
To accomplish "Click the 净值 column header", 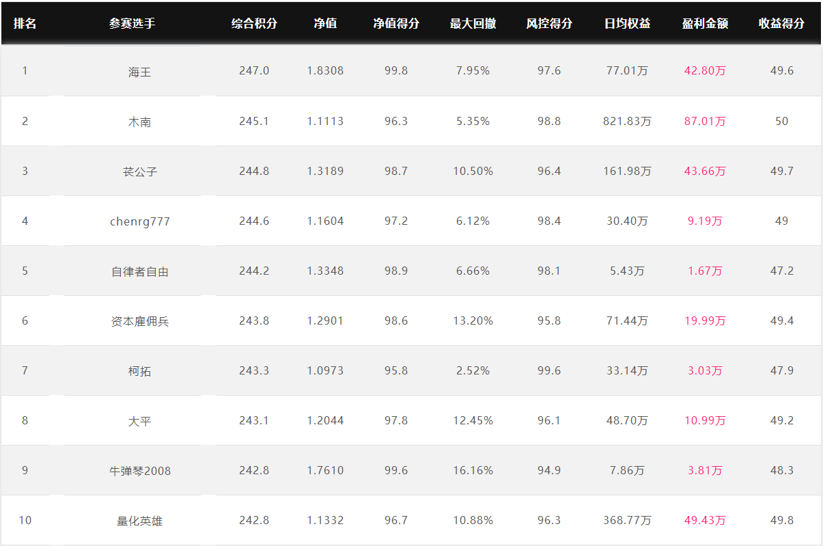I will point(325,23).
